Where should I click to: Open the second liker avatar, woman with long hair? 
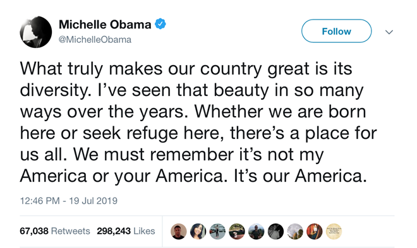click(198, 231)
